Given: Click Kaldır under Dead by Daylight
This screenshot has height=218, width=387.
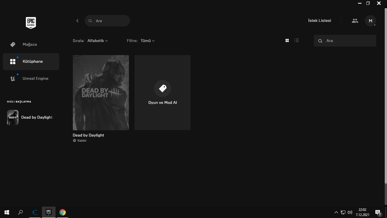Looking at the screenshot, I should point(80,141).
